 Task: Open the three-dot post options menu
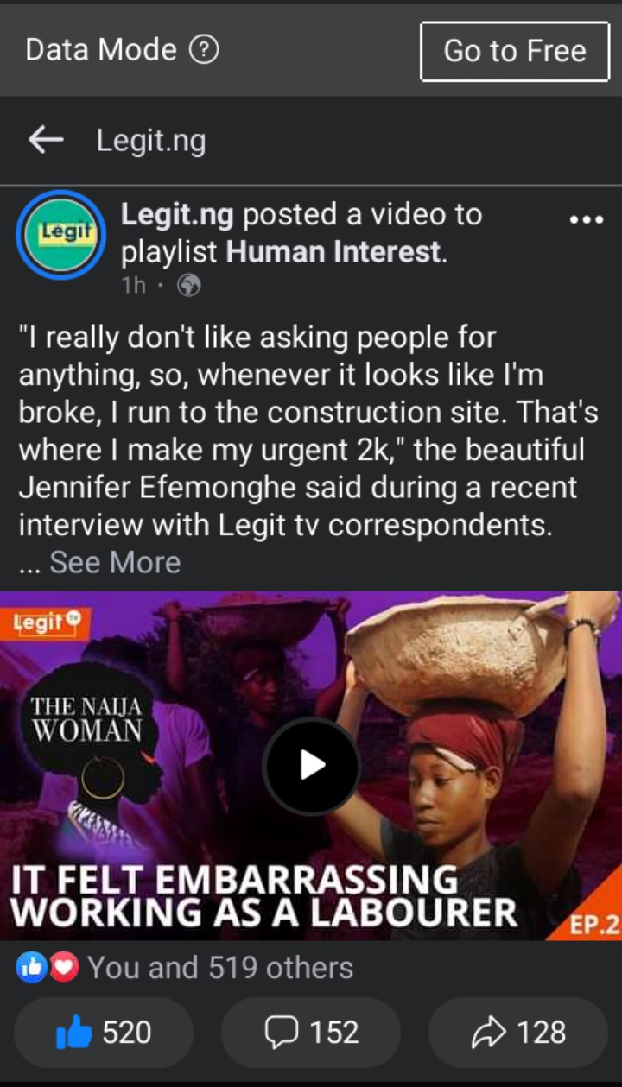pos(587,220)
